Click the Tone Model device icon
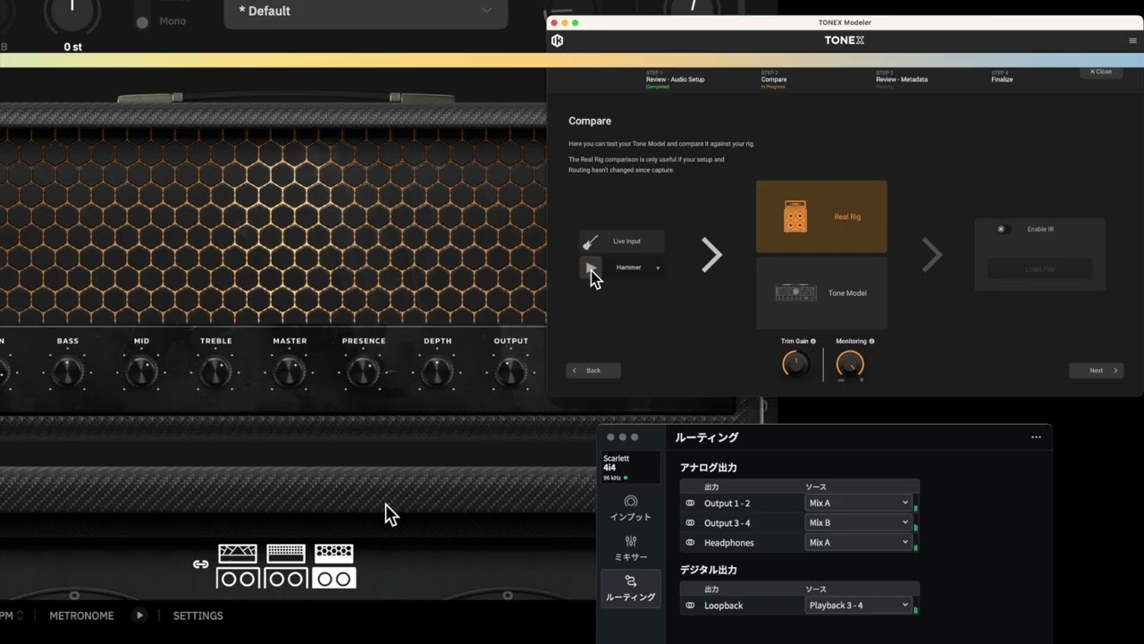Viewport: 1144px width, 644px height. 795,293
